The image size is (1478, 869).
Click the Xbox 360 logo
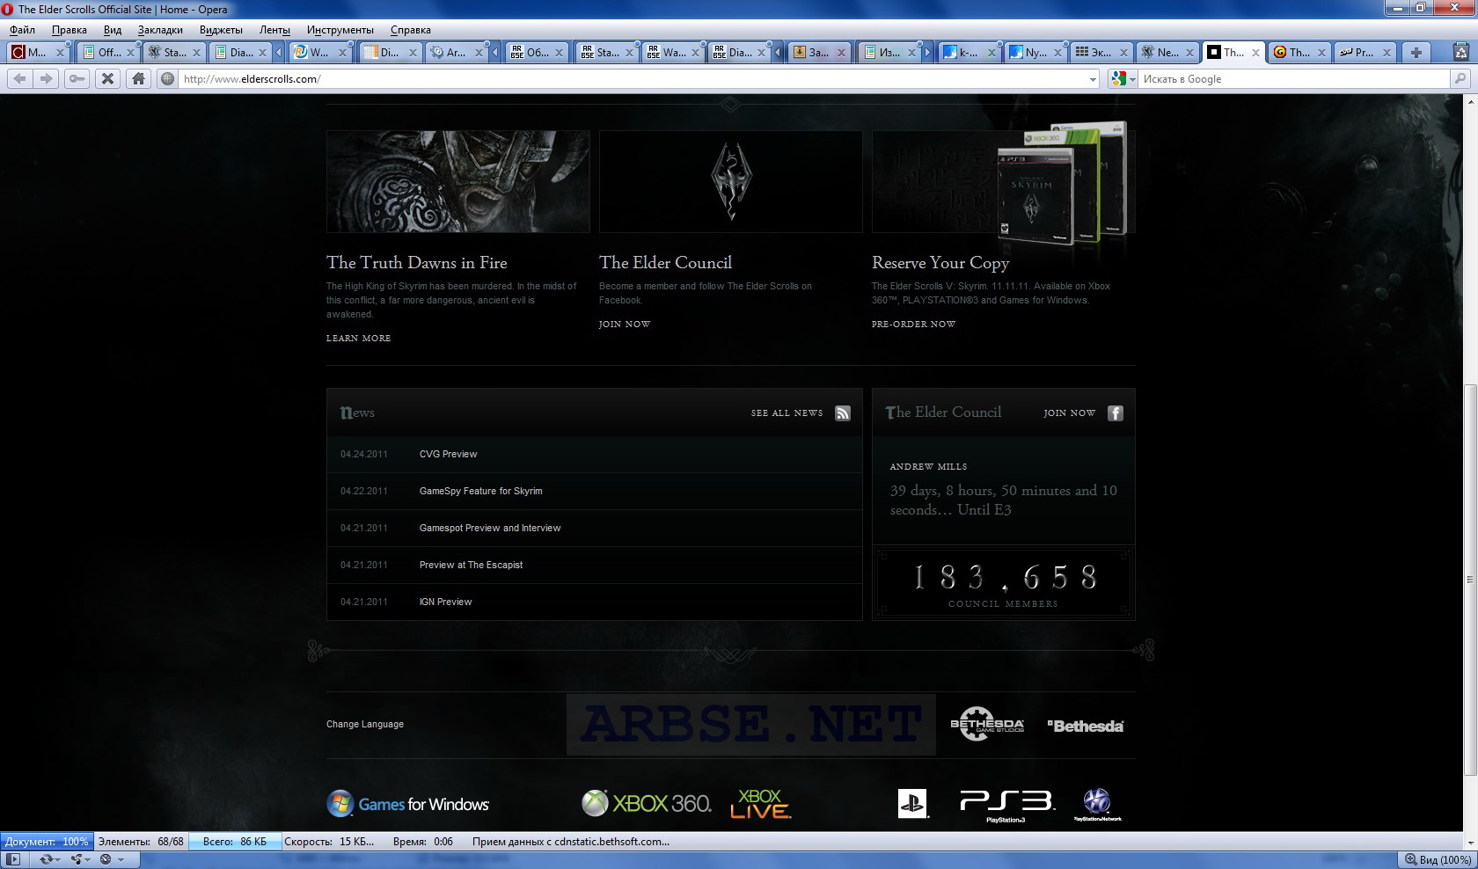[x=647, y=803]
